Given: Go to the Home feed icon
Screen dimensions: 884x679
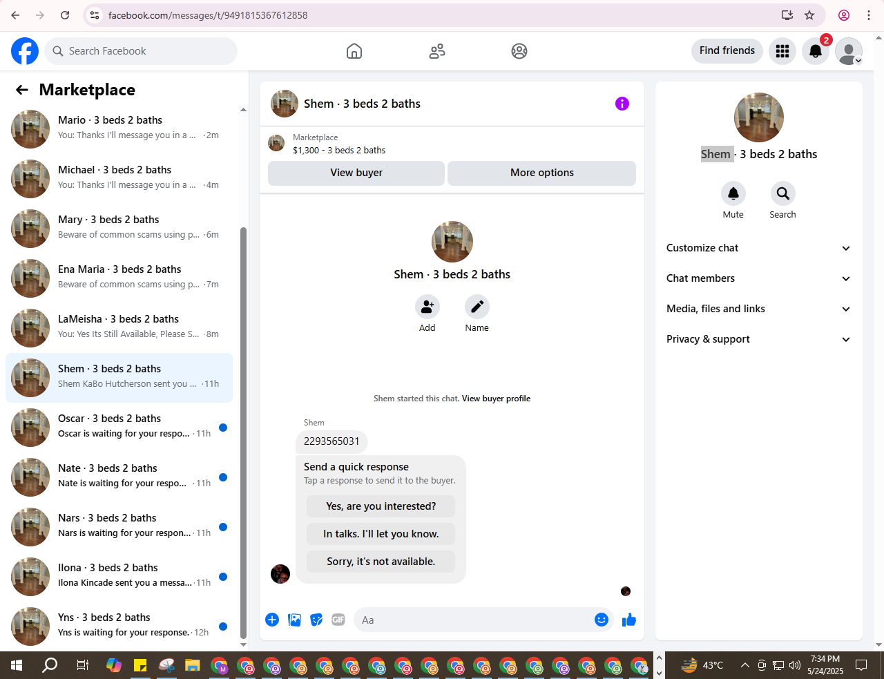Looking at the screenshot, I should pyautogui.click(x=354, y=51).
